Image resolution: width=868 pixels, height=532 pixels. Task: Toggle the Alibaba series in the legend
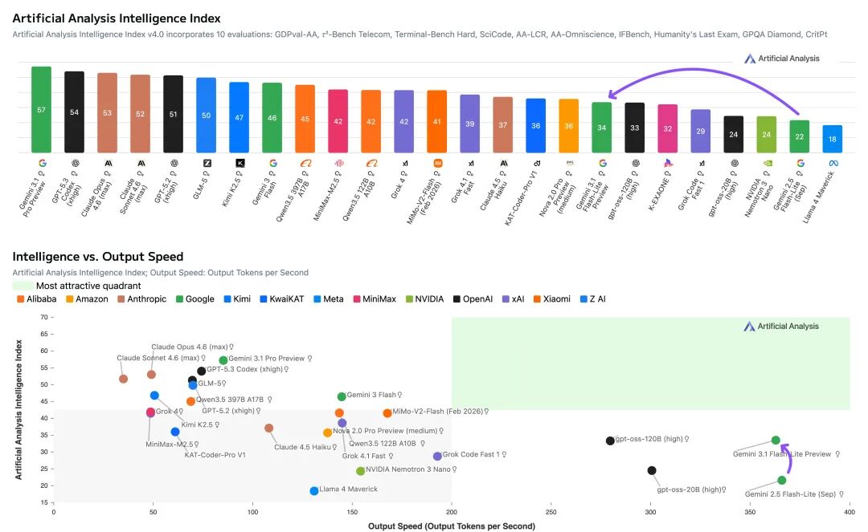coord(37,299)
